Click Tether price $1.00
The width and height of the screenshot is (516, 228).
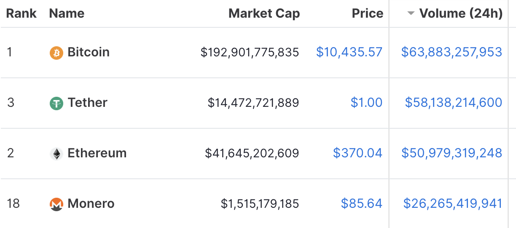(x=366, y=103)
